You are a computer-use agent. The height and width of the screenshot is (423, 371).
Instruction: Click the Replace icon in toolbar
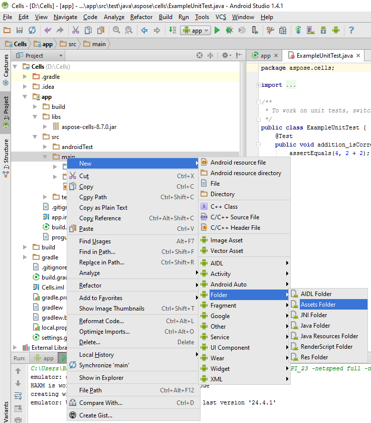[x=129, y=30]
